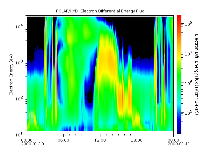This screenshot has width=204, height=153.
Task: Click the plot title "POLAR/HYD Electron Differential Energy Flux"
Action: click(100, 11)
